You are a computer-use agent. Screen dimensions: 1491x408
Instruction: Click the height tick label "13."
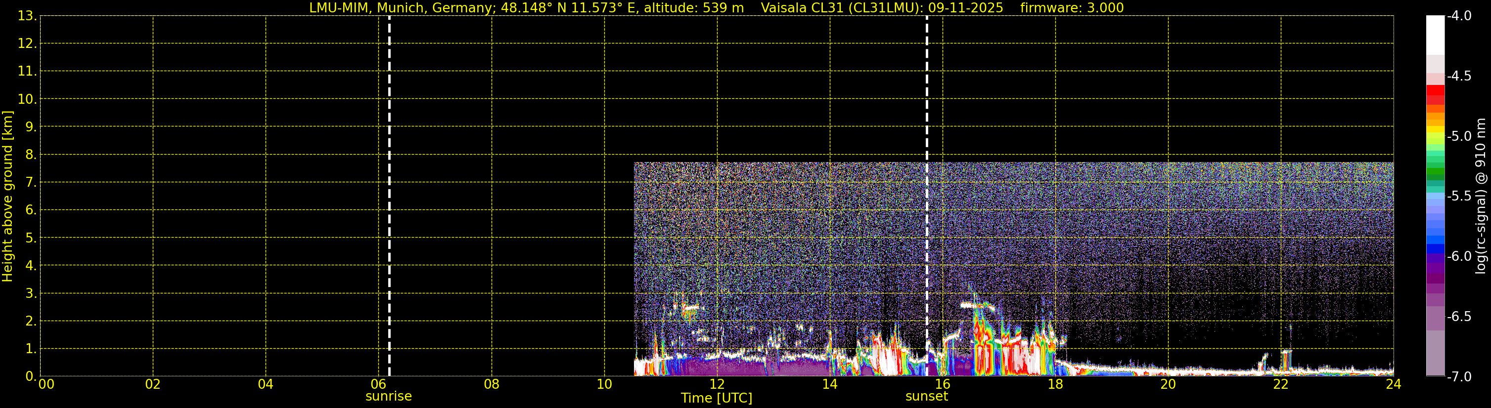coord(27,16)
